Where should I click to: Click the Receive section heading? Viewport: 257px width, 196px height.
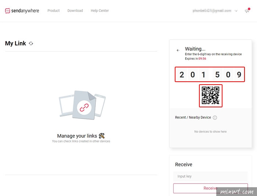pyautogui.click(x=184, y=164)
